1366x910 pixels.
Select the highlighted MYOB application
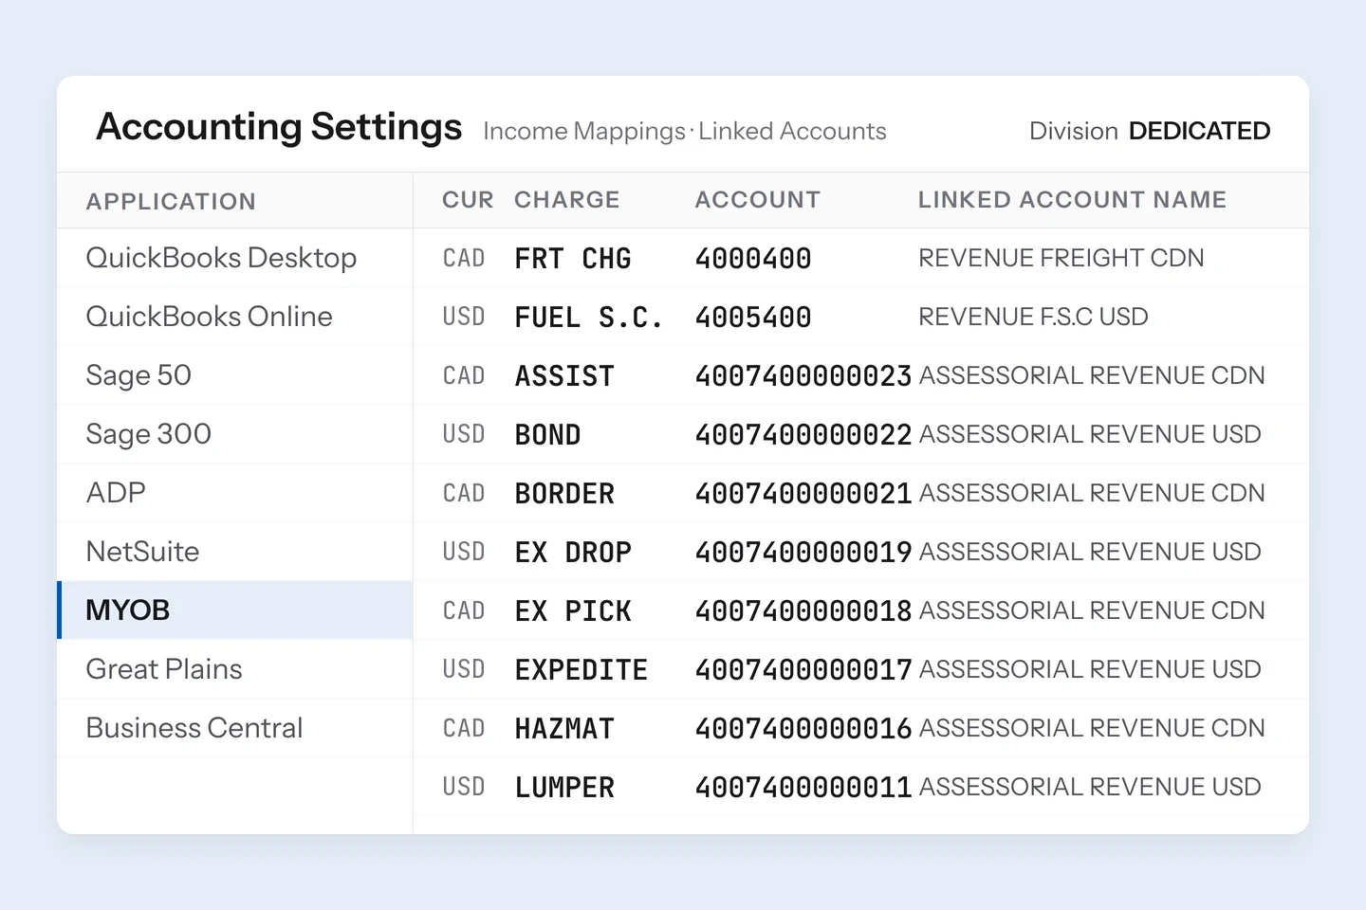coord(234,610)
